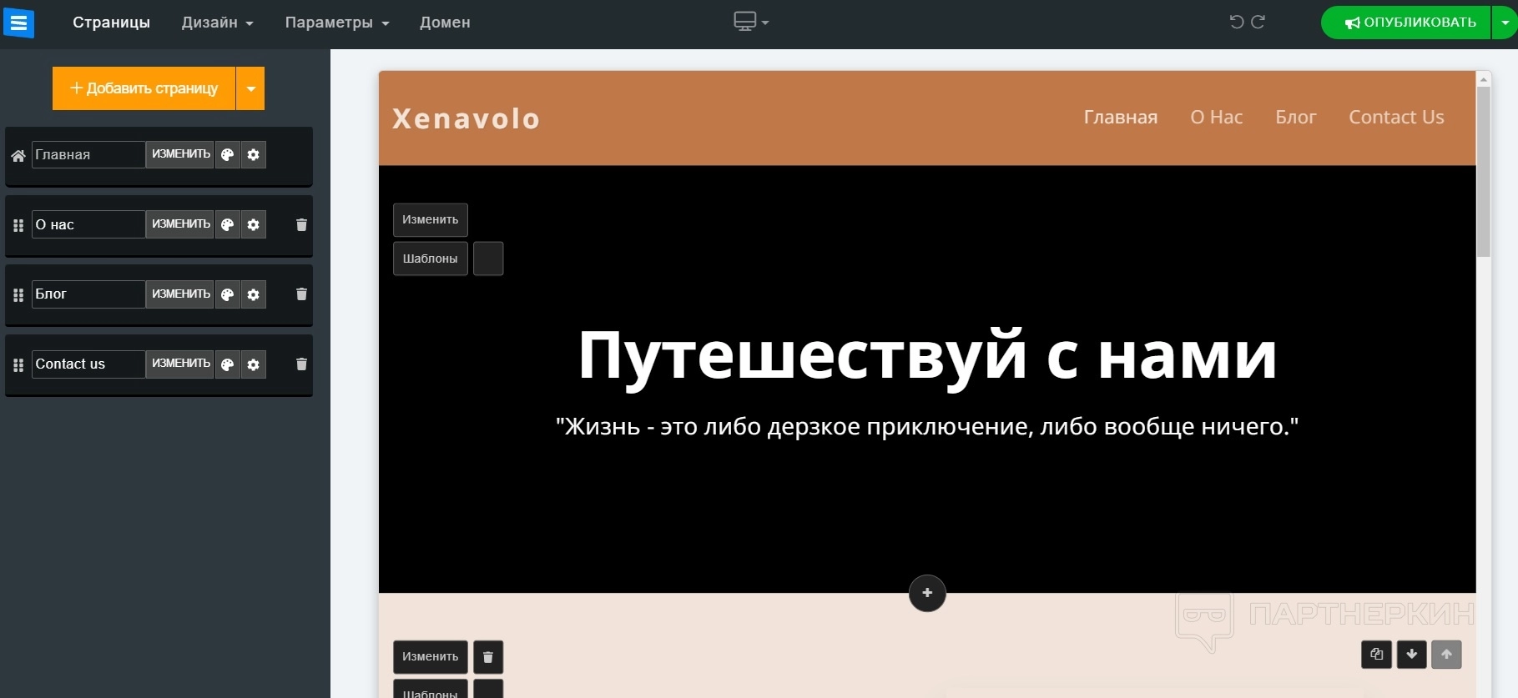Expand the Add page dropdown arrow
This screenshot has width=1518, height=698.
point(250,88)
